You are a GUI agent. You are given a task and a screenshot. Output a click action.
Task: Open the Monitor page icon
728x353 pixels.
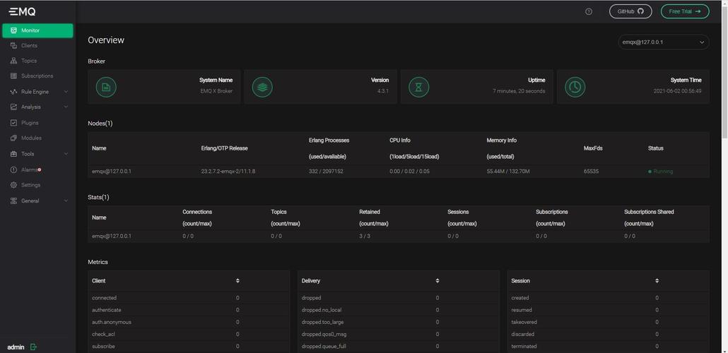pos(13,30)
